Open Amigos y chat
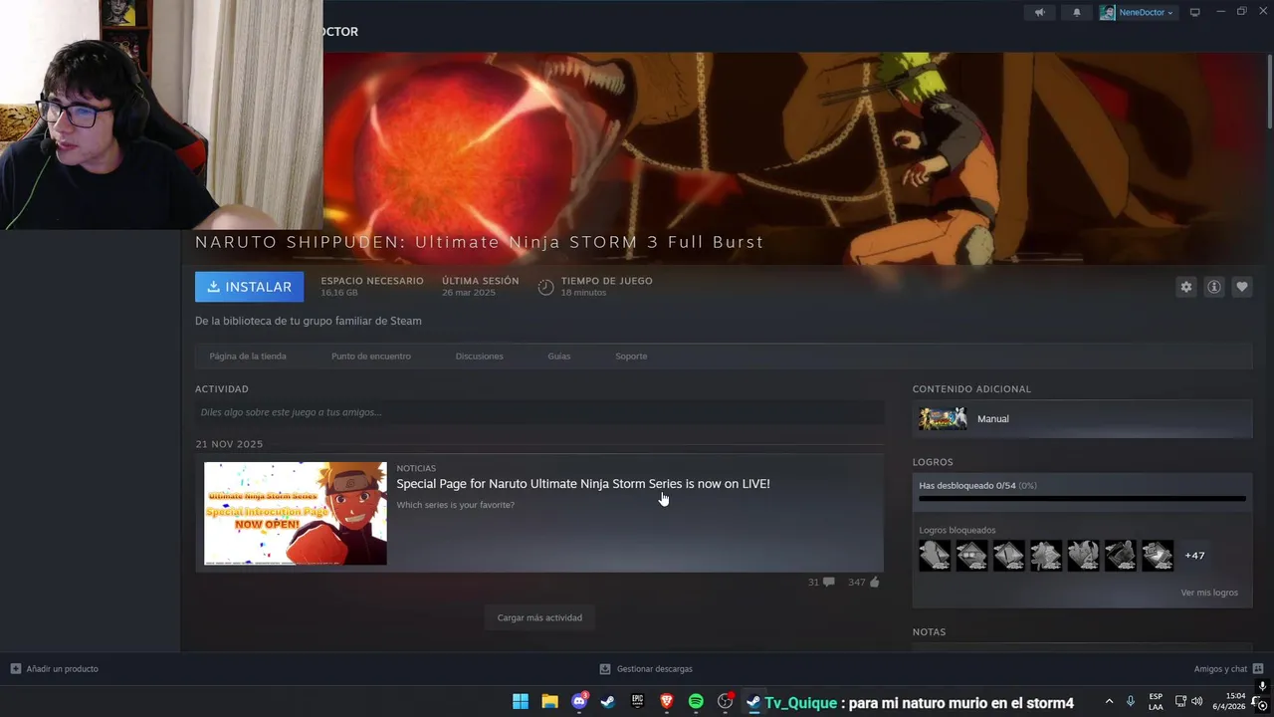 1228,669
